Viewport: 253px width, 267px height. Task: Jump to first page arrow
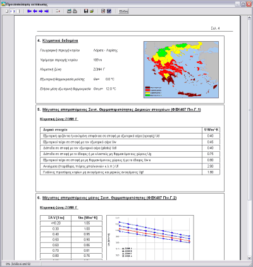click(x=29, y=11)
